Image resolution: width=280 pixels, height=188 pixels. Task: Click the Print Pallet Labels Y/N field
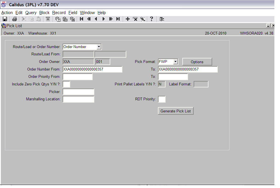pos(162,84)
